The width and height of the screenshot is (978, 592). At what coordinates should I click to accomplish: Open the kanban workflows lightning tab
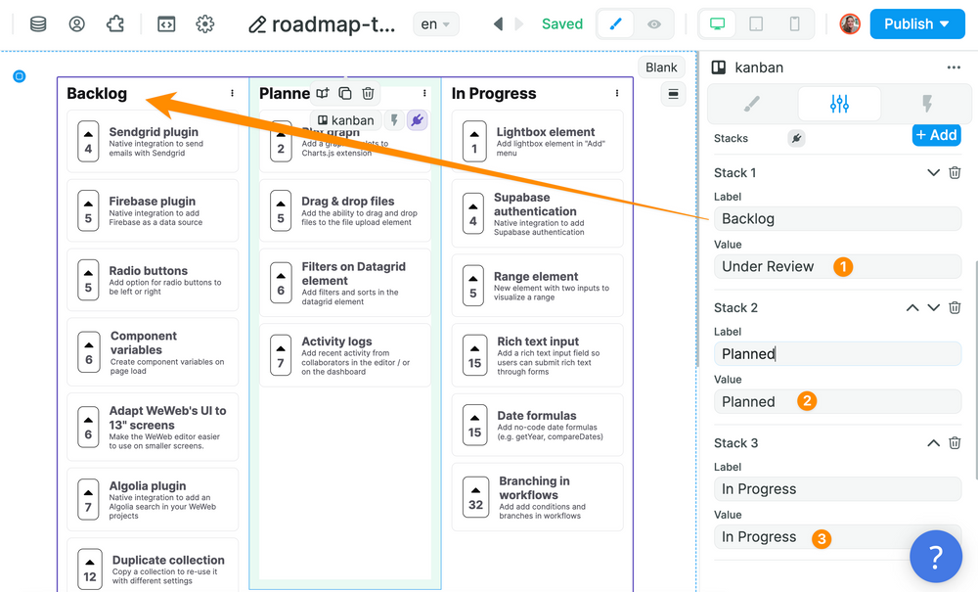point(926,104)
